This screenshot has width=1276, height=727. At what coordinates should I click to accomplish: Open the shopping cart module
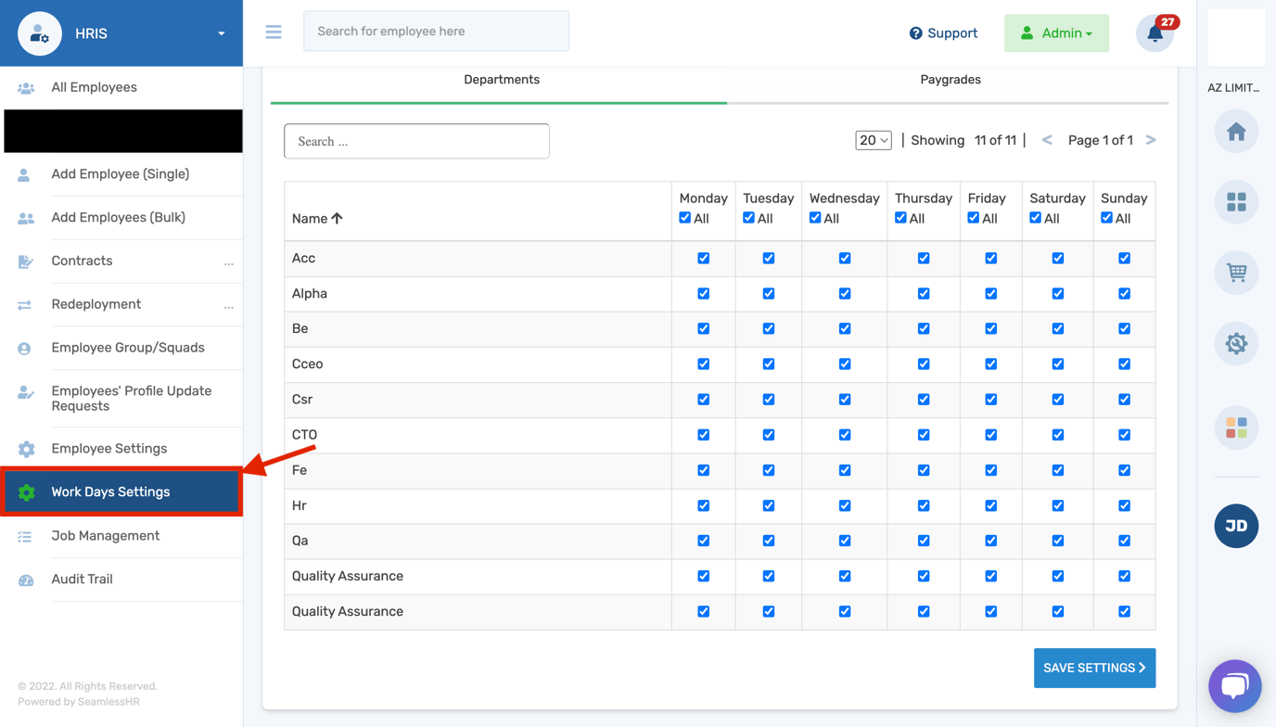click(x=1235, y=273)
